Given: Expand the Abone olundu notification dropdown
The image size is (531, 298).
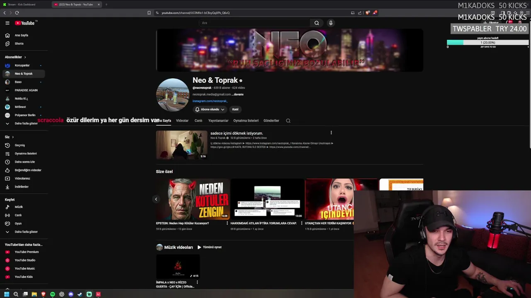Looking at the screenshot, I should point(210,109).
